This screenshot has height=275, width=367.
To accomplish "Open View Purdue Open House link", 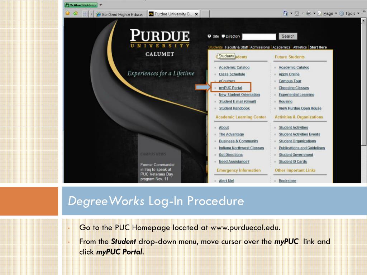I will (300, 108).
